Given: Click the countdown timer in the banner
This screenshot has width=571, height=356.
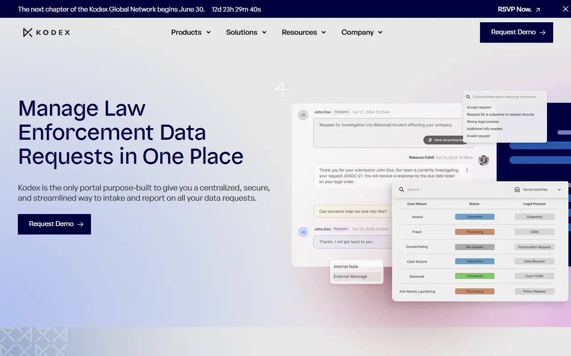Looking at the screenshot, I should tap(236, 9).
